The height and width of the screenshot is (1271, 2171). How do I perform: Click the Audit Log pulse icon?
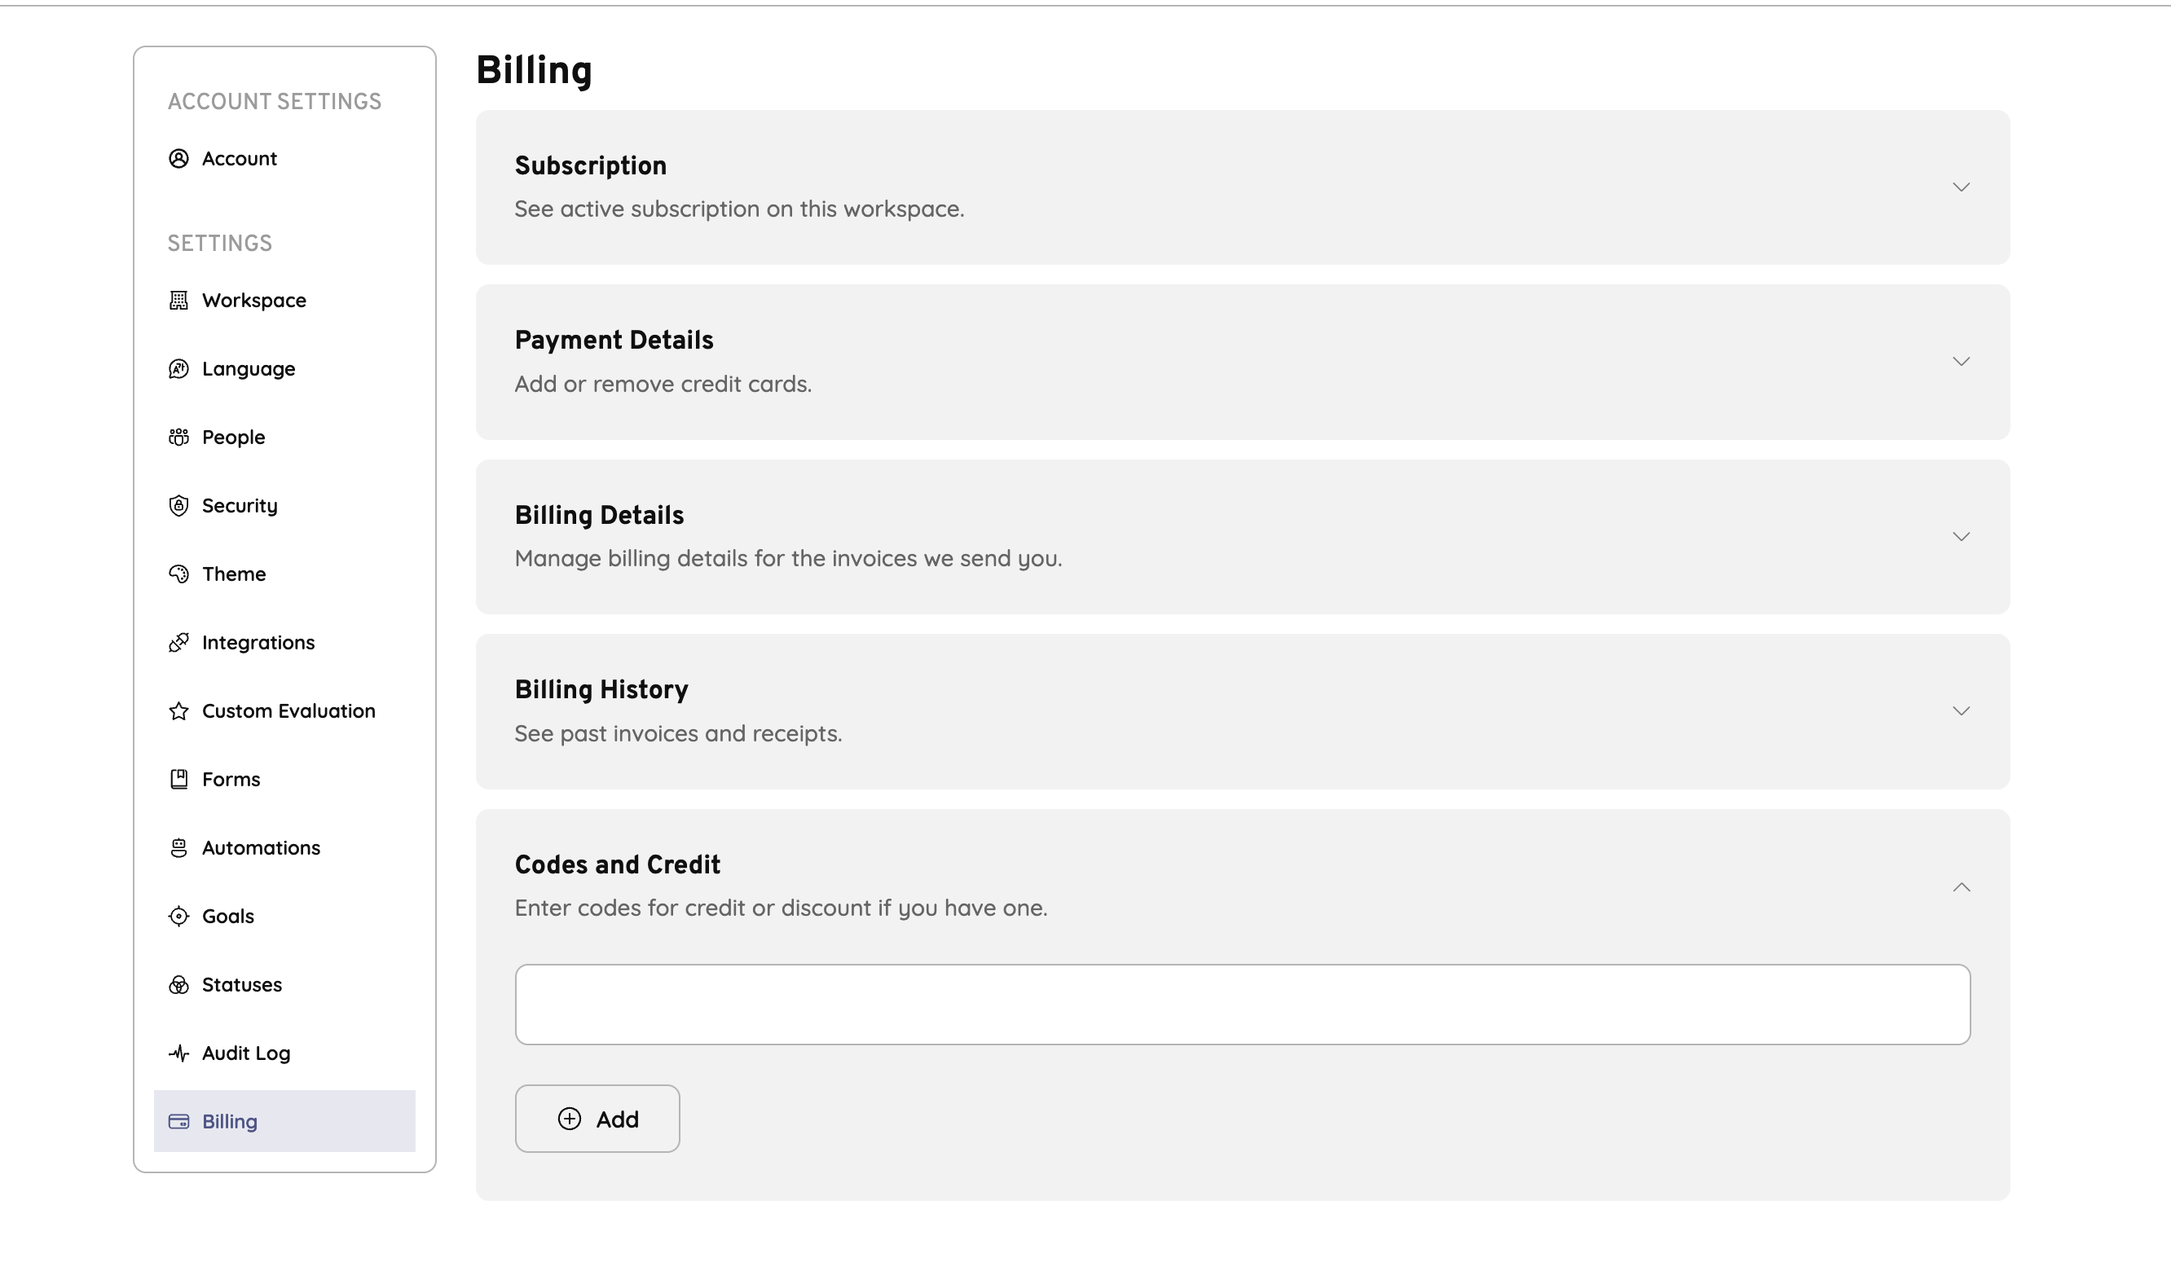click(178, 1053)
